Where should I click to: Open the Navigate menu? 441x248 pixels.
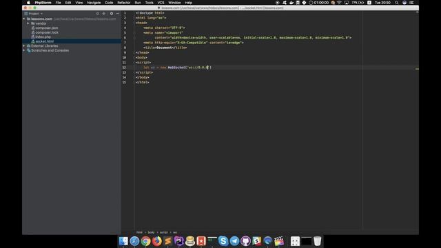coord(94,3)
